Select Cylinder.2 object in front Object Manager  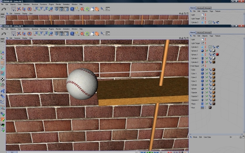(x=195, y=62)
